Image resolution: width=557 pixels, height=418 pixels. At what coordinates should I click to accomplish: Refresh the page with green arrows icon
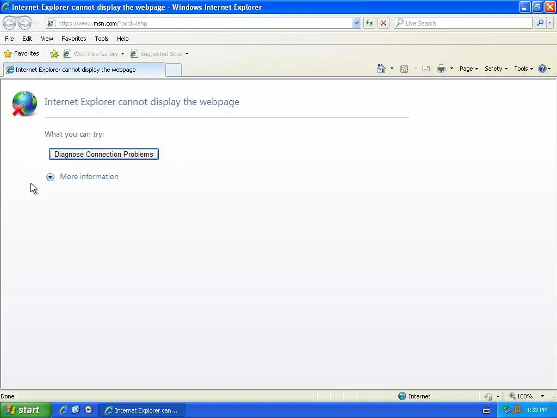[369, 23]
